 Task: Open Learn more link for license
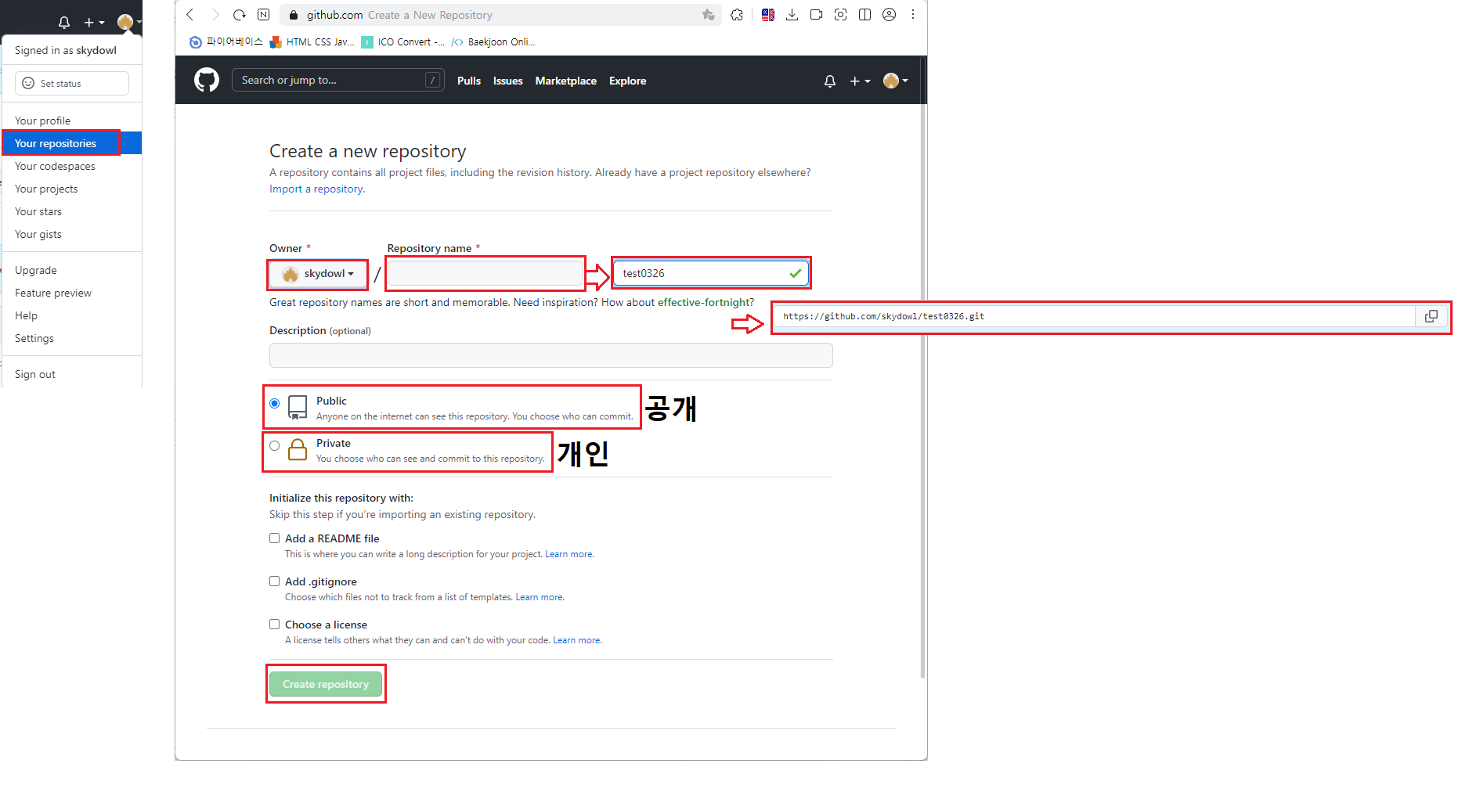tap(577, 640)
